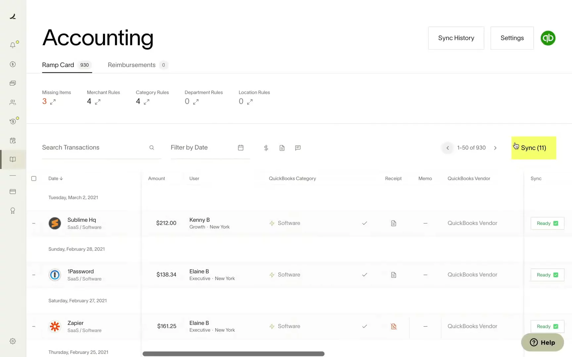
Task: Click the missing receipt icon for Zapier
Action: pyautogui.click(x=393, y=326)
